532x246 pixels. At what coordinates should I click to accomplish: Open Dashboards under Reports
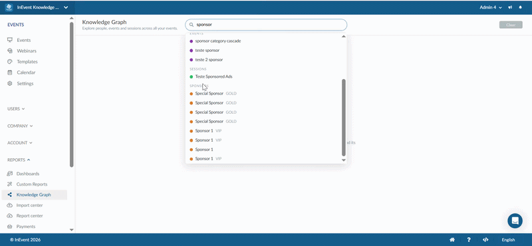tap(28, 174)
